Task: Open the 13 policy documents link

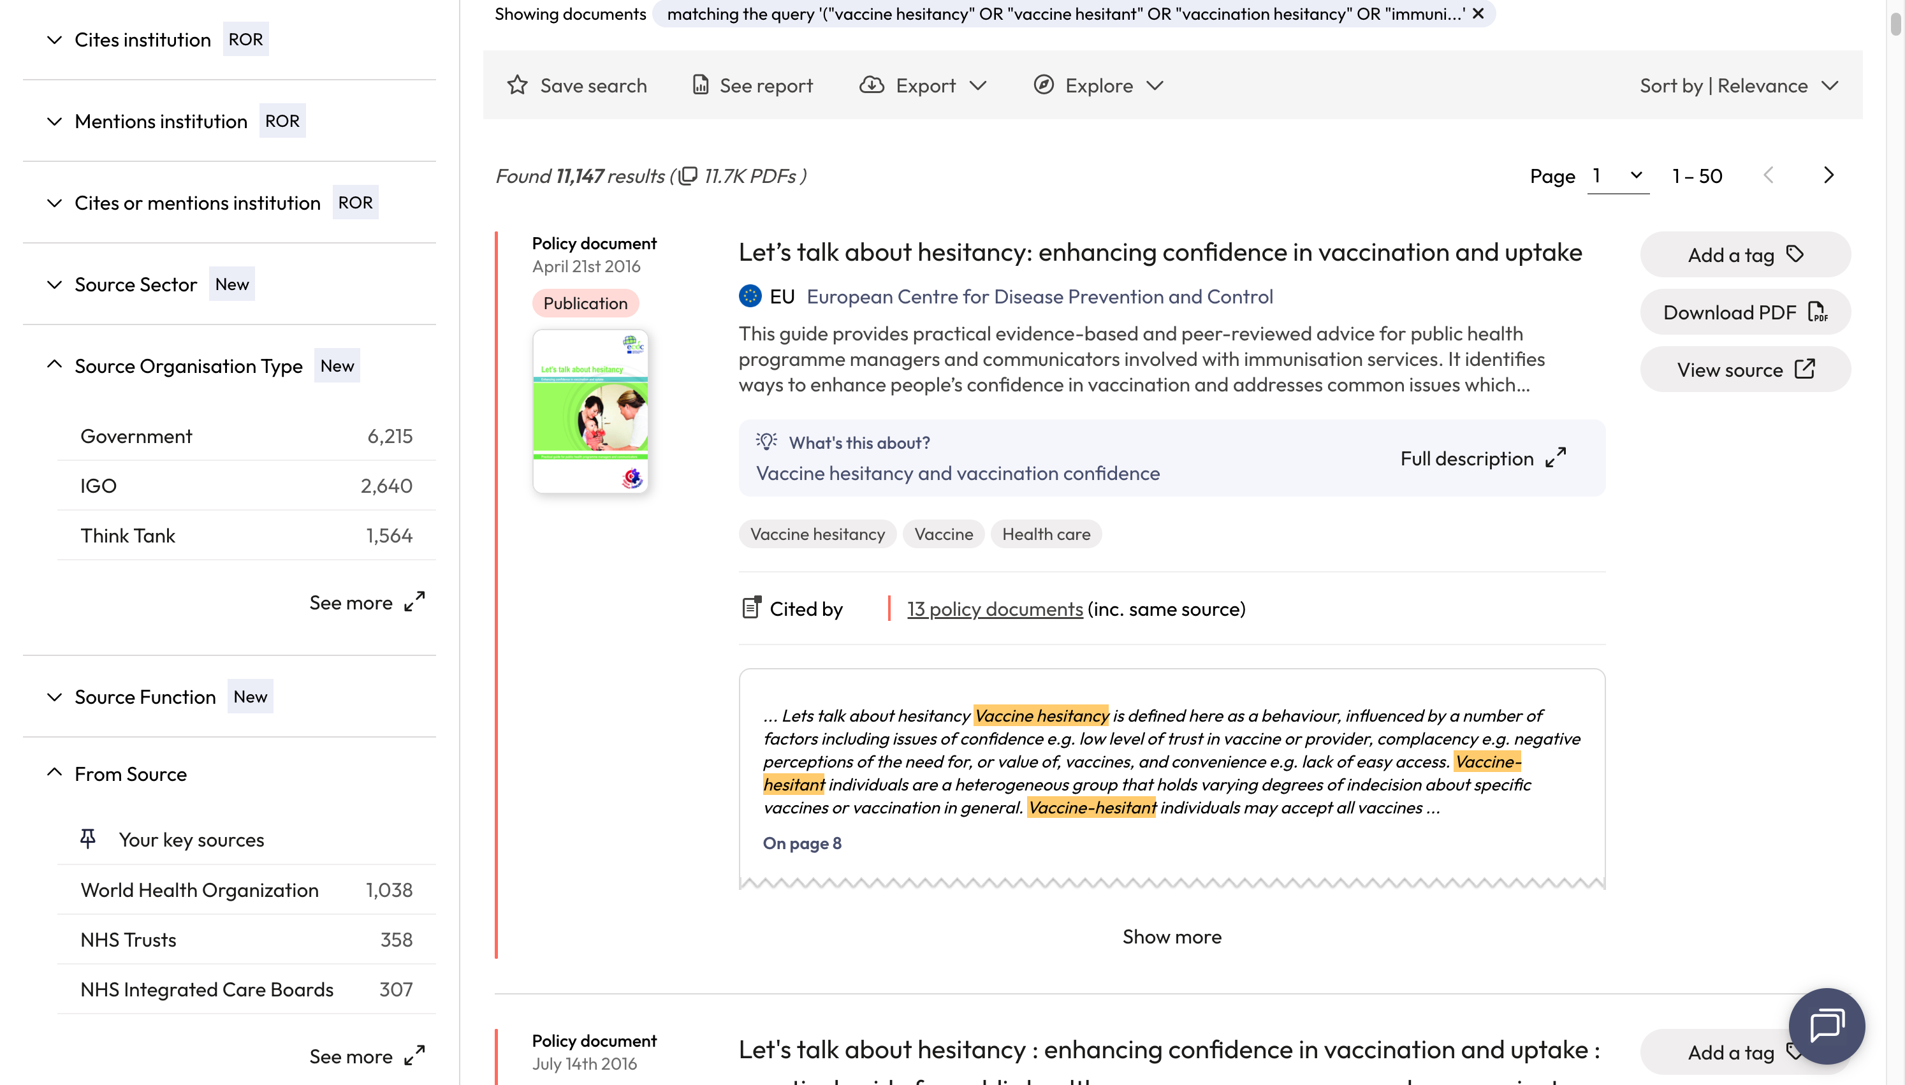Action: tap(995, 609)
